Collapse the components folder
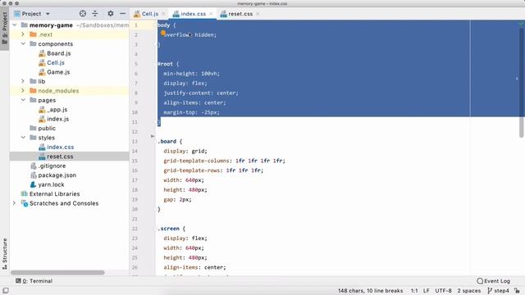The image size is (525, 295). [x=23, y=43]
